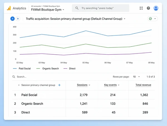Click the Analytics logo icon
The image size is (167, 126).
click(9, 8)
